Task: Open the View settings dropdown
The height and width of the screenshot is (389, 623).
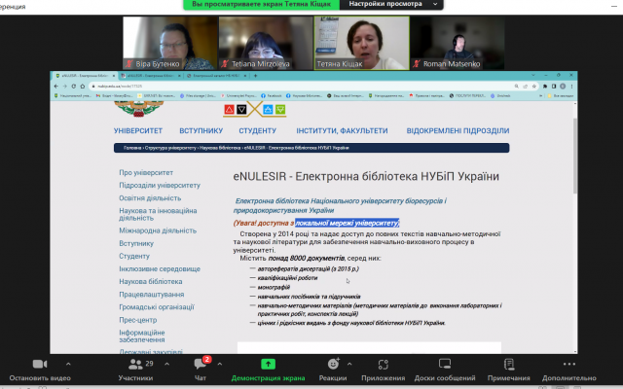Action: tap(391, 4)
